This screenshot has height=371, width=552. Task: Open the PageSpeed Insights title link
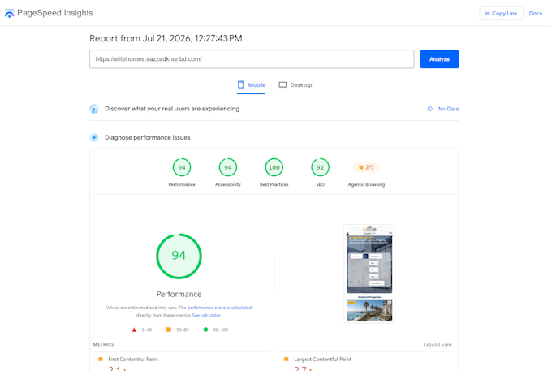(x=55, y=13)
